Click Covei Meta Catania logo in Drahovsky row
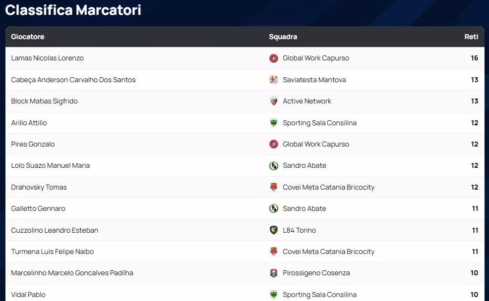The height and width of the screenshot is (301, 489). click(274, 187)
